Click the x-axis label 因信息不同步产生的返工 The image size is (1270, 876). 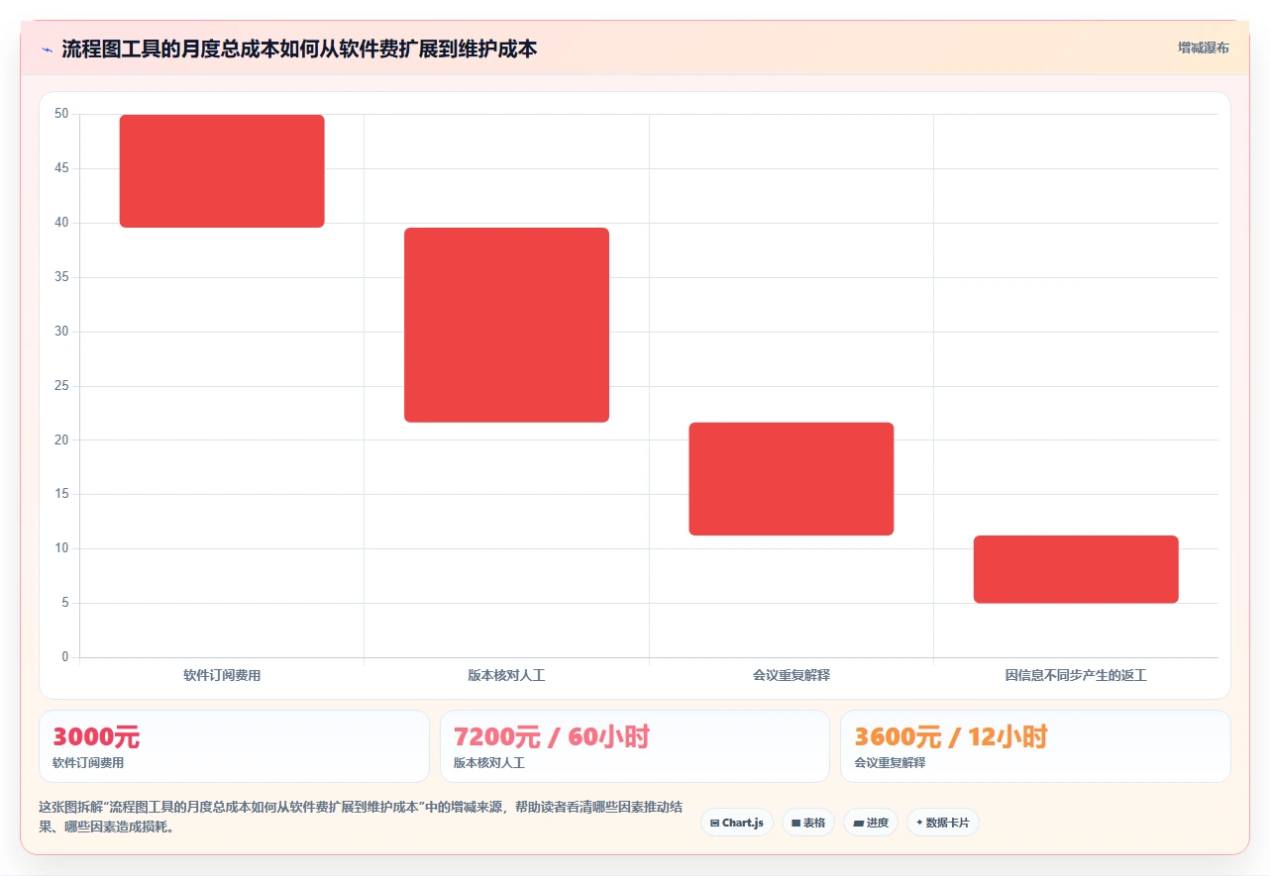point(1076,675)
